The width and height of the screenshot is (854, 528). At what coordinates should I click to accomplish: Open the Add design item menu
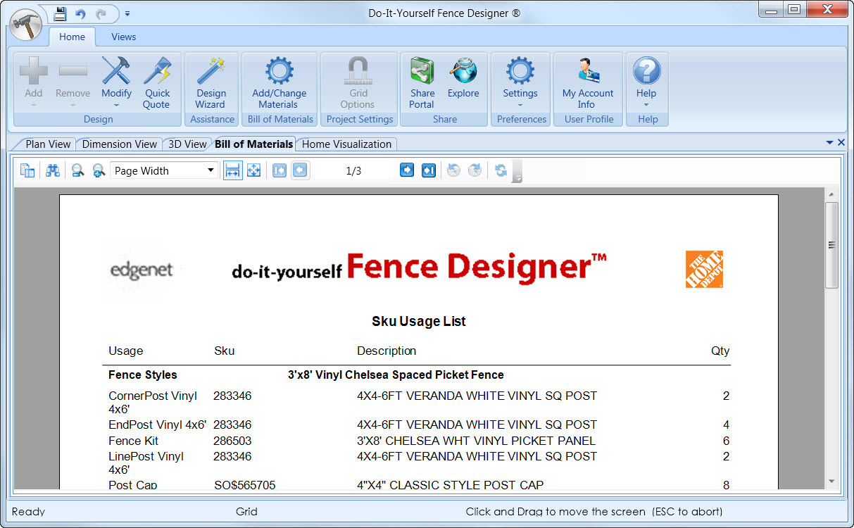point(33,82)
